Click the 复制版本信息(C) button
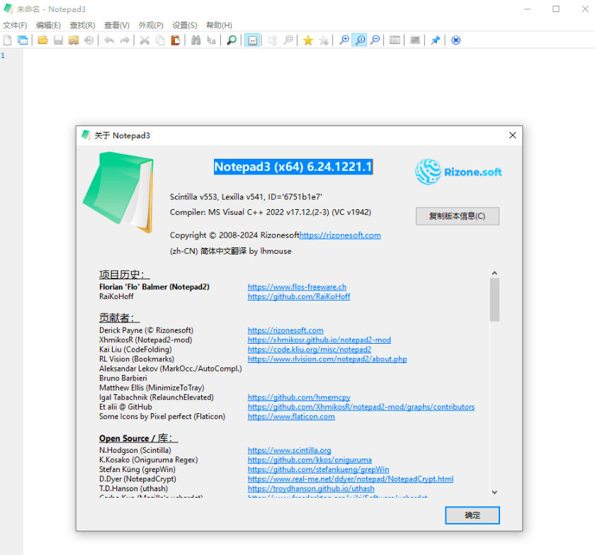The width and height of the screenshot is (595, 555). point(458,216)
